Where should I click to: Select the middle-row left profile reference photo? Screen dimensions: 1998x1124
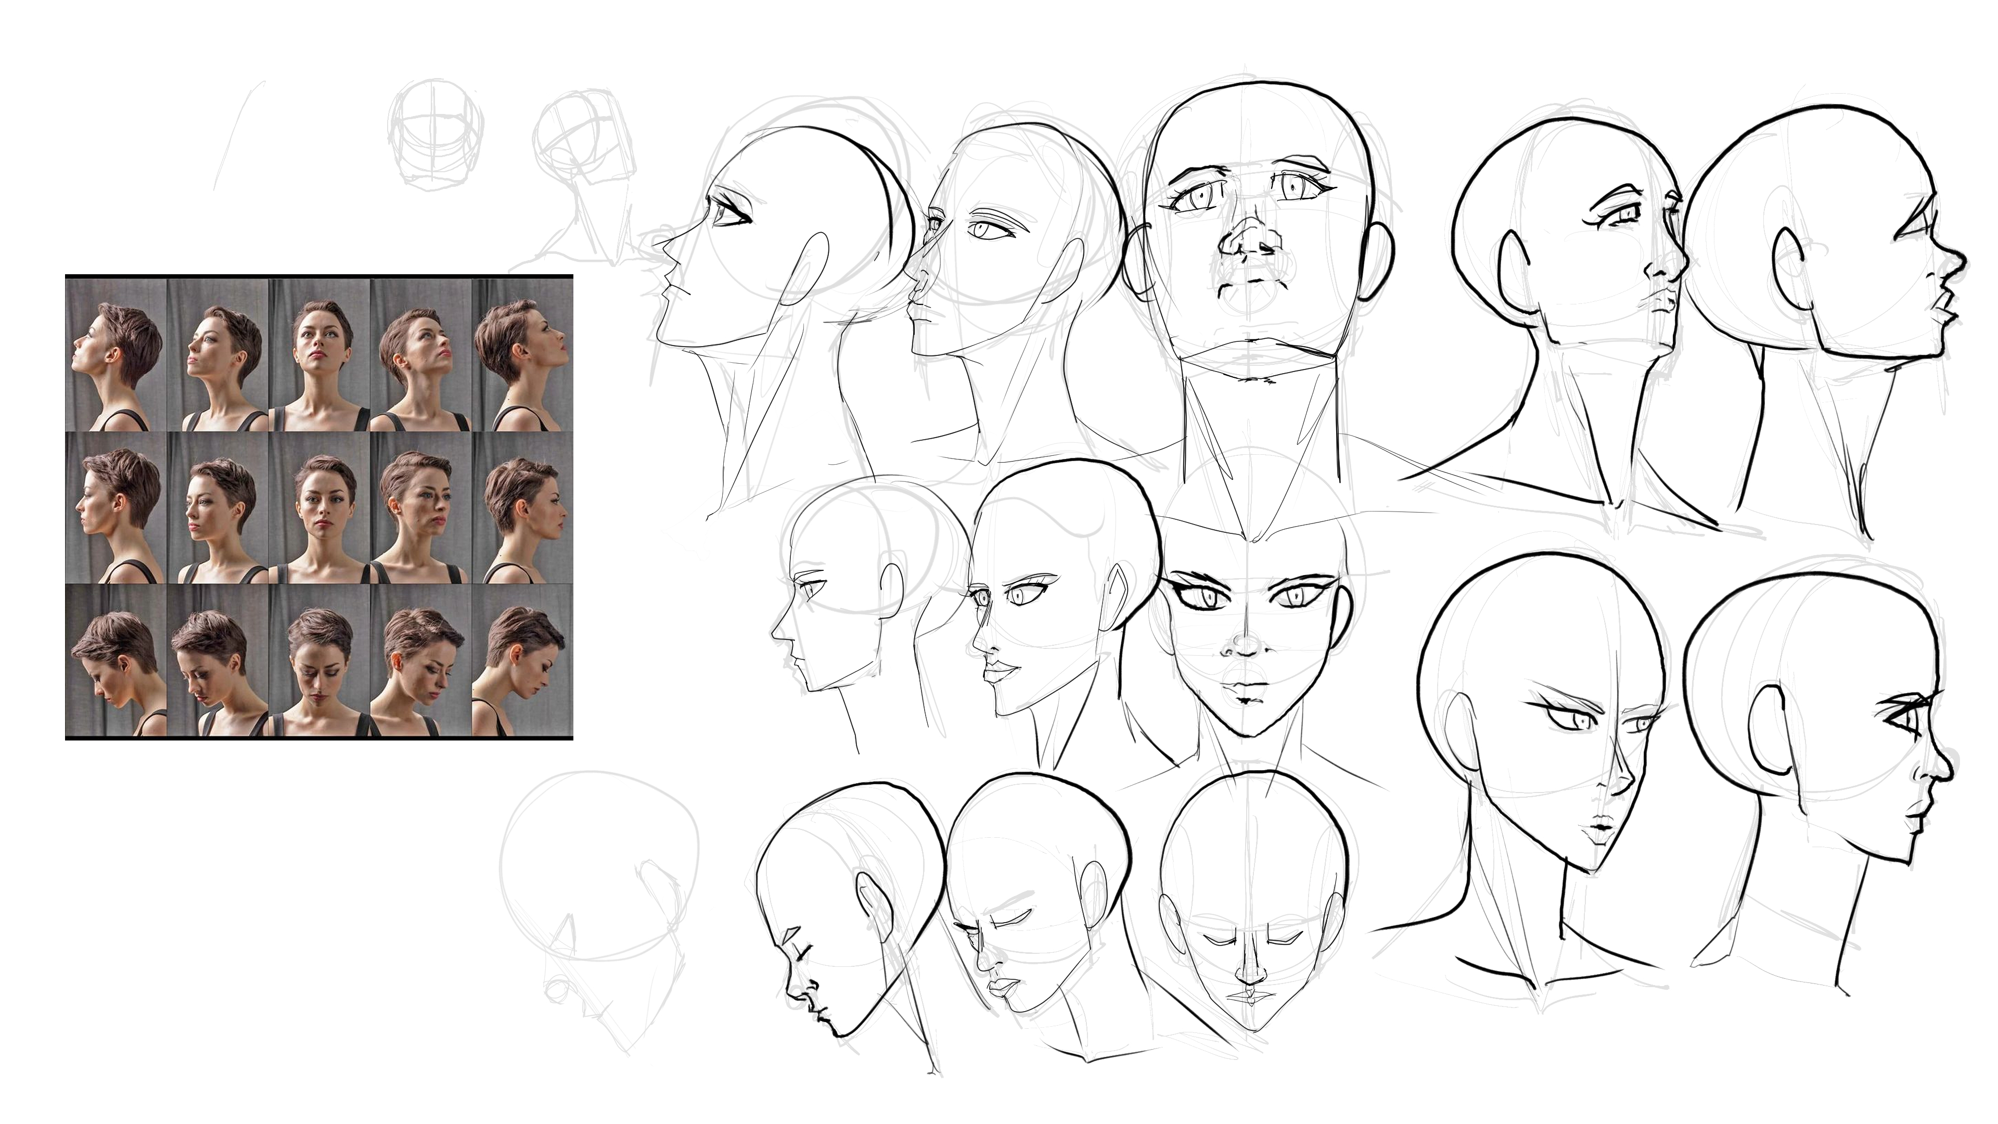pyautogui.click(x=117, y=507)
